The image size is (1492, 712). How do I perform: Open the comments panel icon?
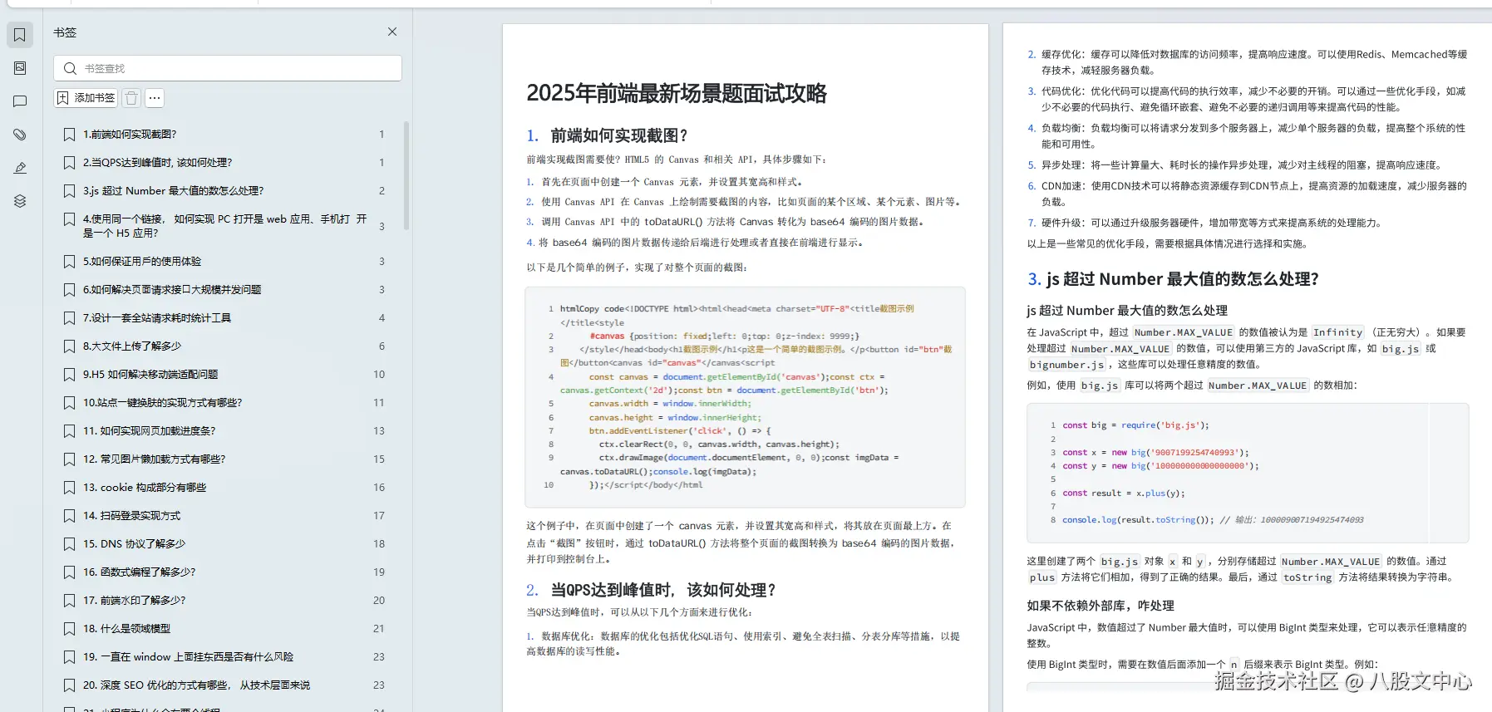[20, 101]
